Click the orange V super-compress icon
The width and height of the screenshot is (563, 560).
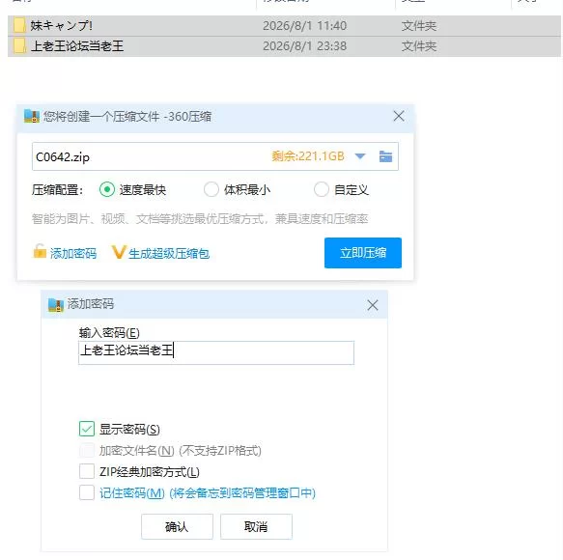pos(119,252)
